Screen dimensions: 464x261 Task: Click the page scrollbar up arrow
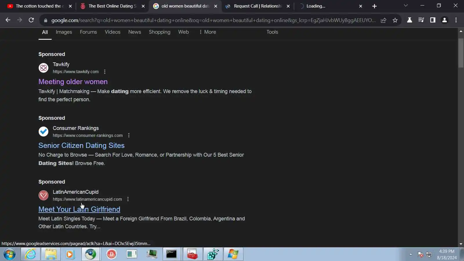click(461, 31)
